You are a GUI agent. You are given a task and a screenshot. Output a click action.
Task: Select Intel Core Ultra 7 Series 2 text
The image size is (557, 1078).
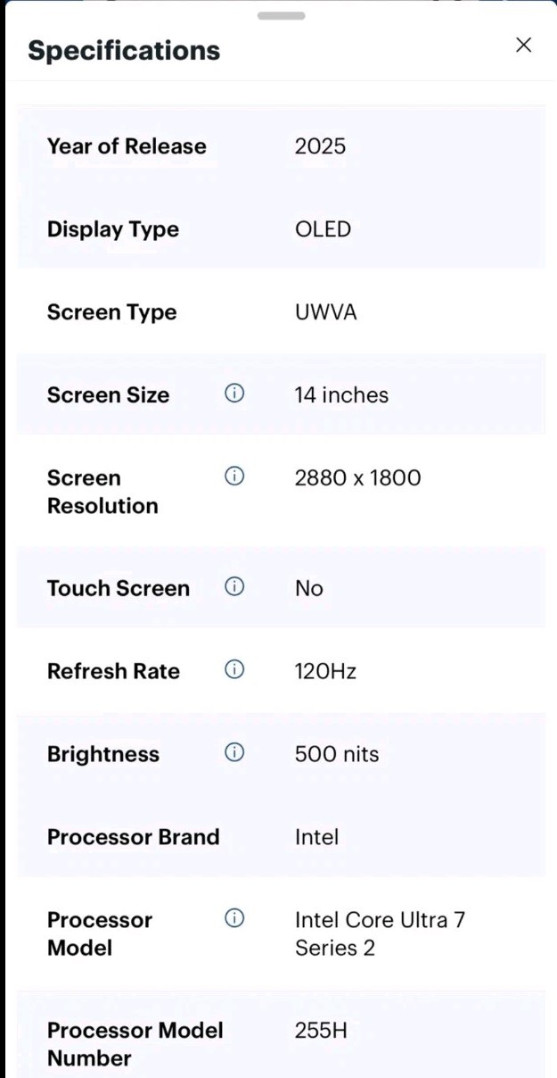click(380, 933)
